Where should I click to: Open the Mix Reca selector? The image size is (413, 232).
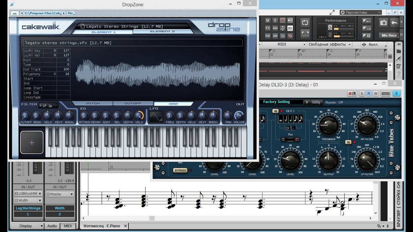point(389,35)
